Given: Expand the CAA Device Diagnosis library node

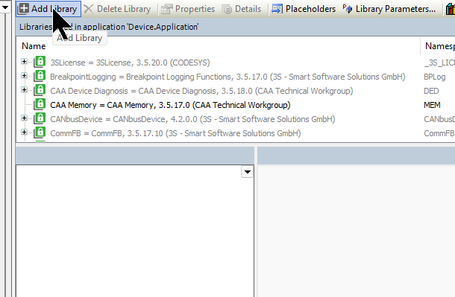Looking at the screenshot, I should pyautogui.click(x=24, y=90).
